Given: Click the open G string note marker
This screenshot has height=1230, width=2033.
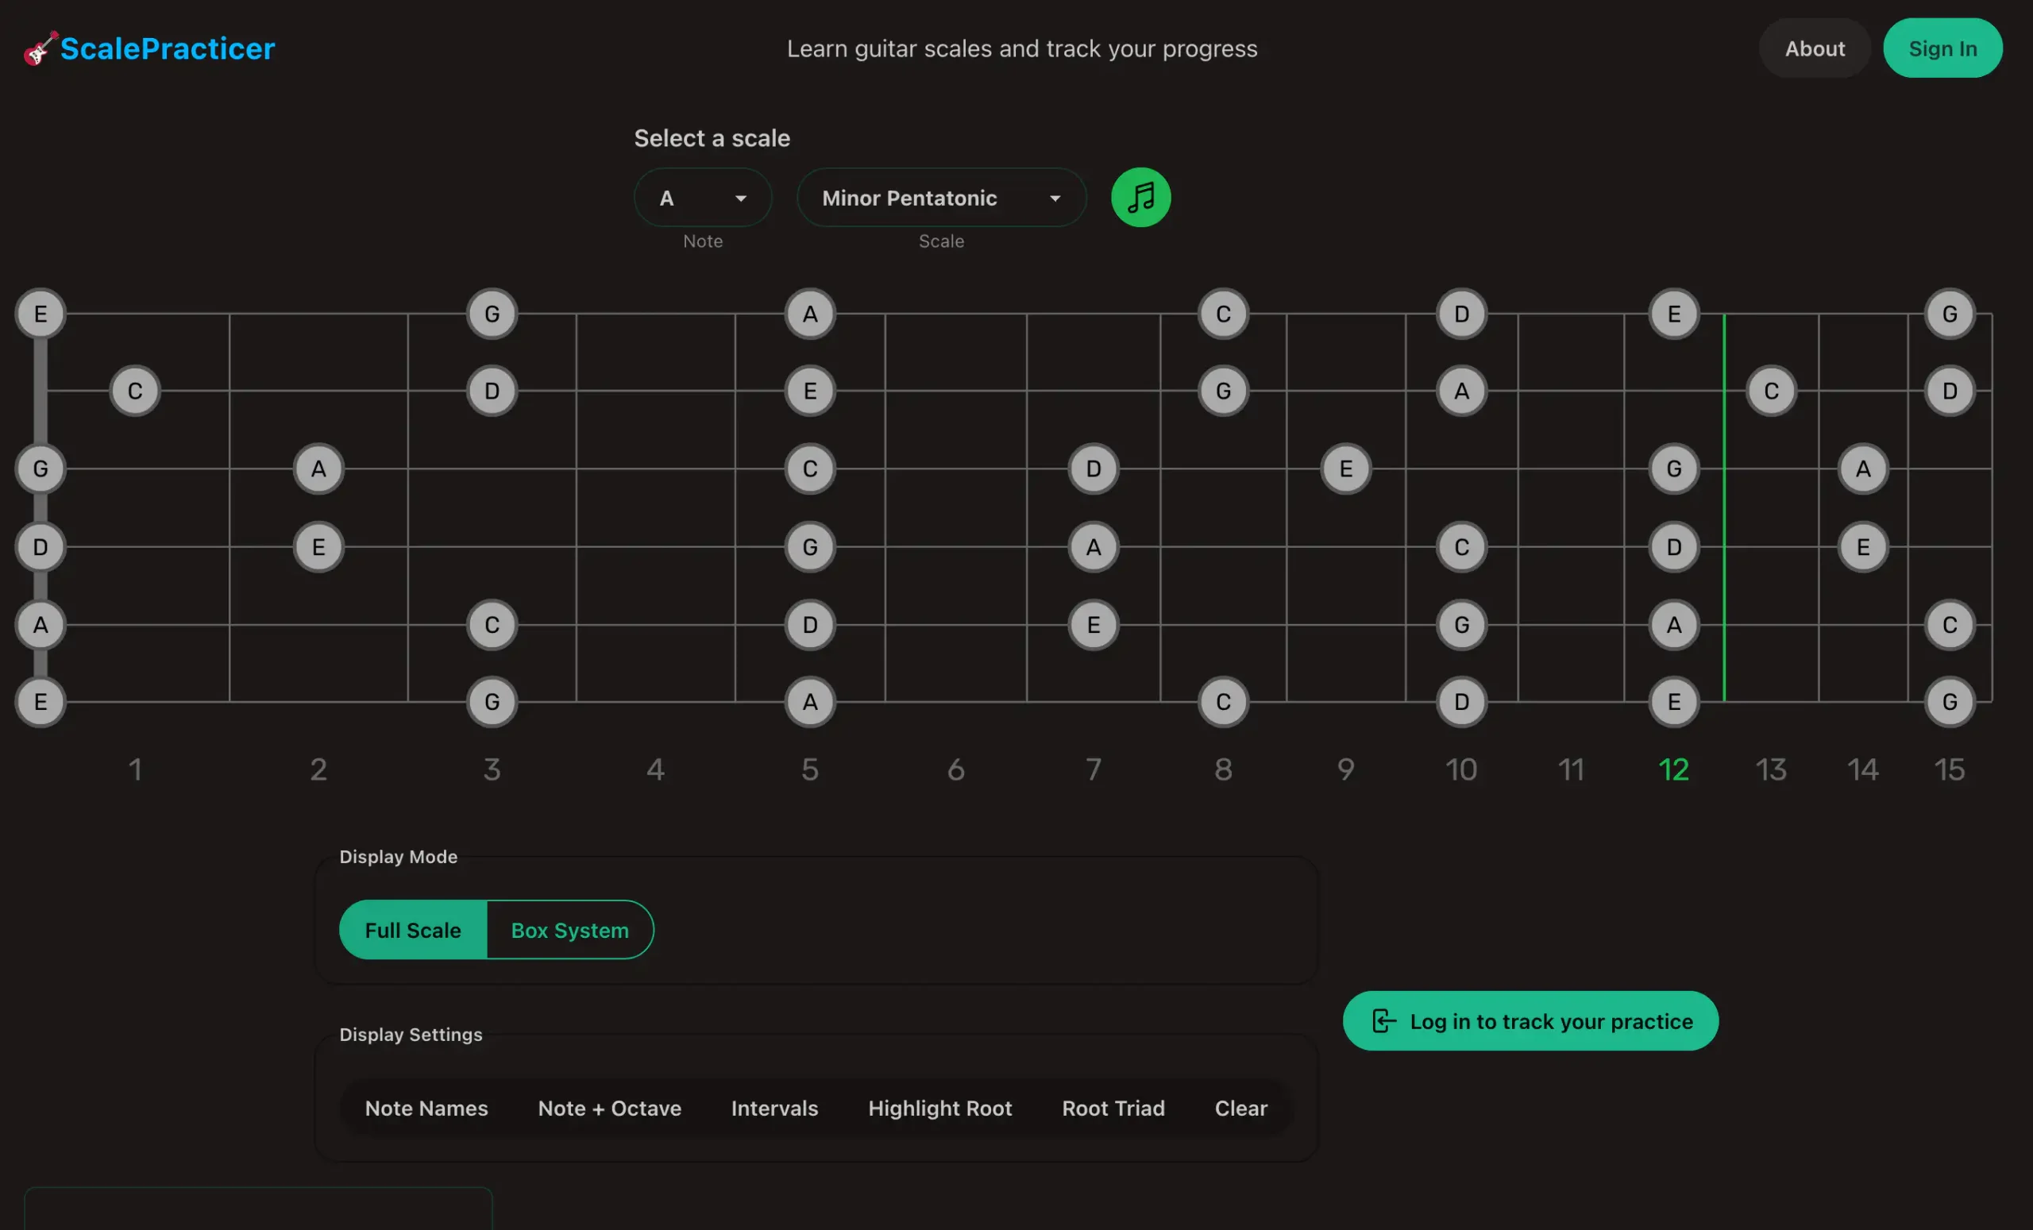Looking at the screenshot, I should [41, 468].
